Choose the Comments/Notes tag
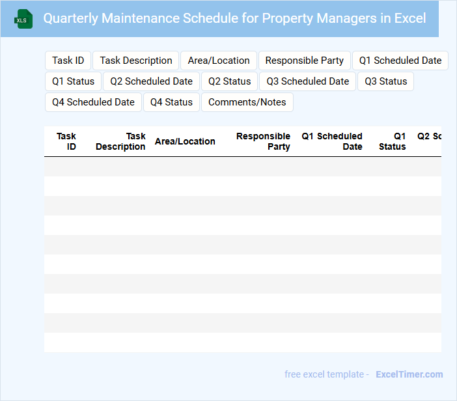The image size is (457, 401). 247,102
